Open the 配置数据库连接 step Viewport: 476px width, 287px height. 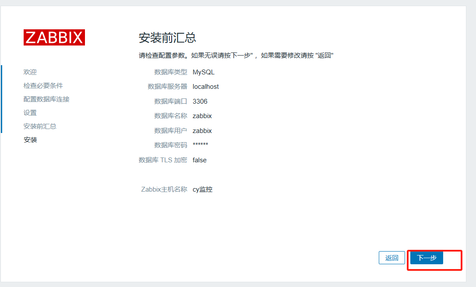click(x=46, y=99)
